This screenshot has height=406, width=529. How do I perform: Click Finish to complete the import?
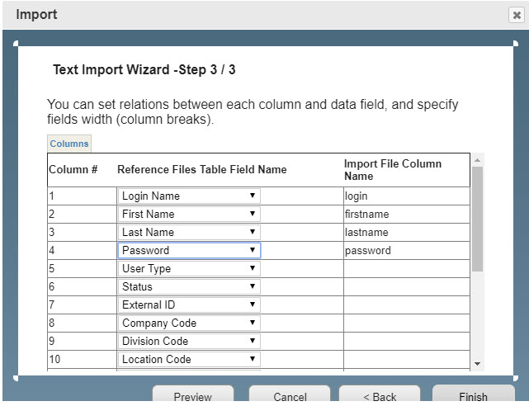coord(474,394)
